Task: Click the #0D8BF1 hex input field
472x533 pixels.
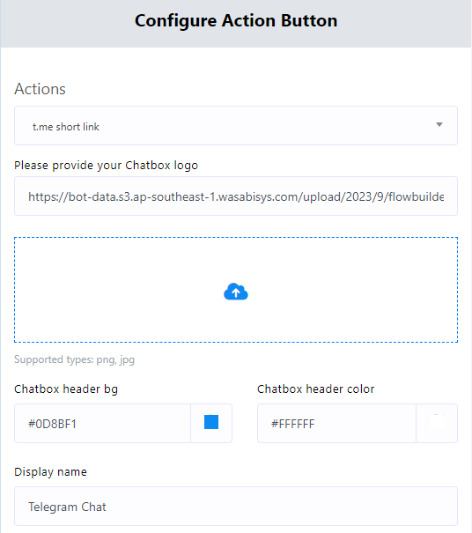Action: coord(103,424)
